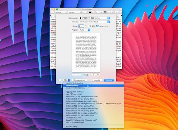Screen dimensions: 178x130
Task: Choose Apri PDF in Anteprima
Action: pyautogui.click(x=93, y=83)
